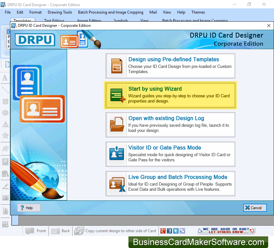This screenshot has height=248, width=274.
Task: Click the Signature pen tool
Action: (5, 186)
